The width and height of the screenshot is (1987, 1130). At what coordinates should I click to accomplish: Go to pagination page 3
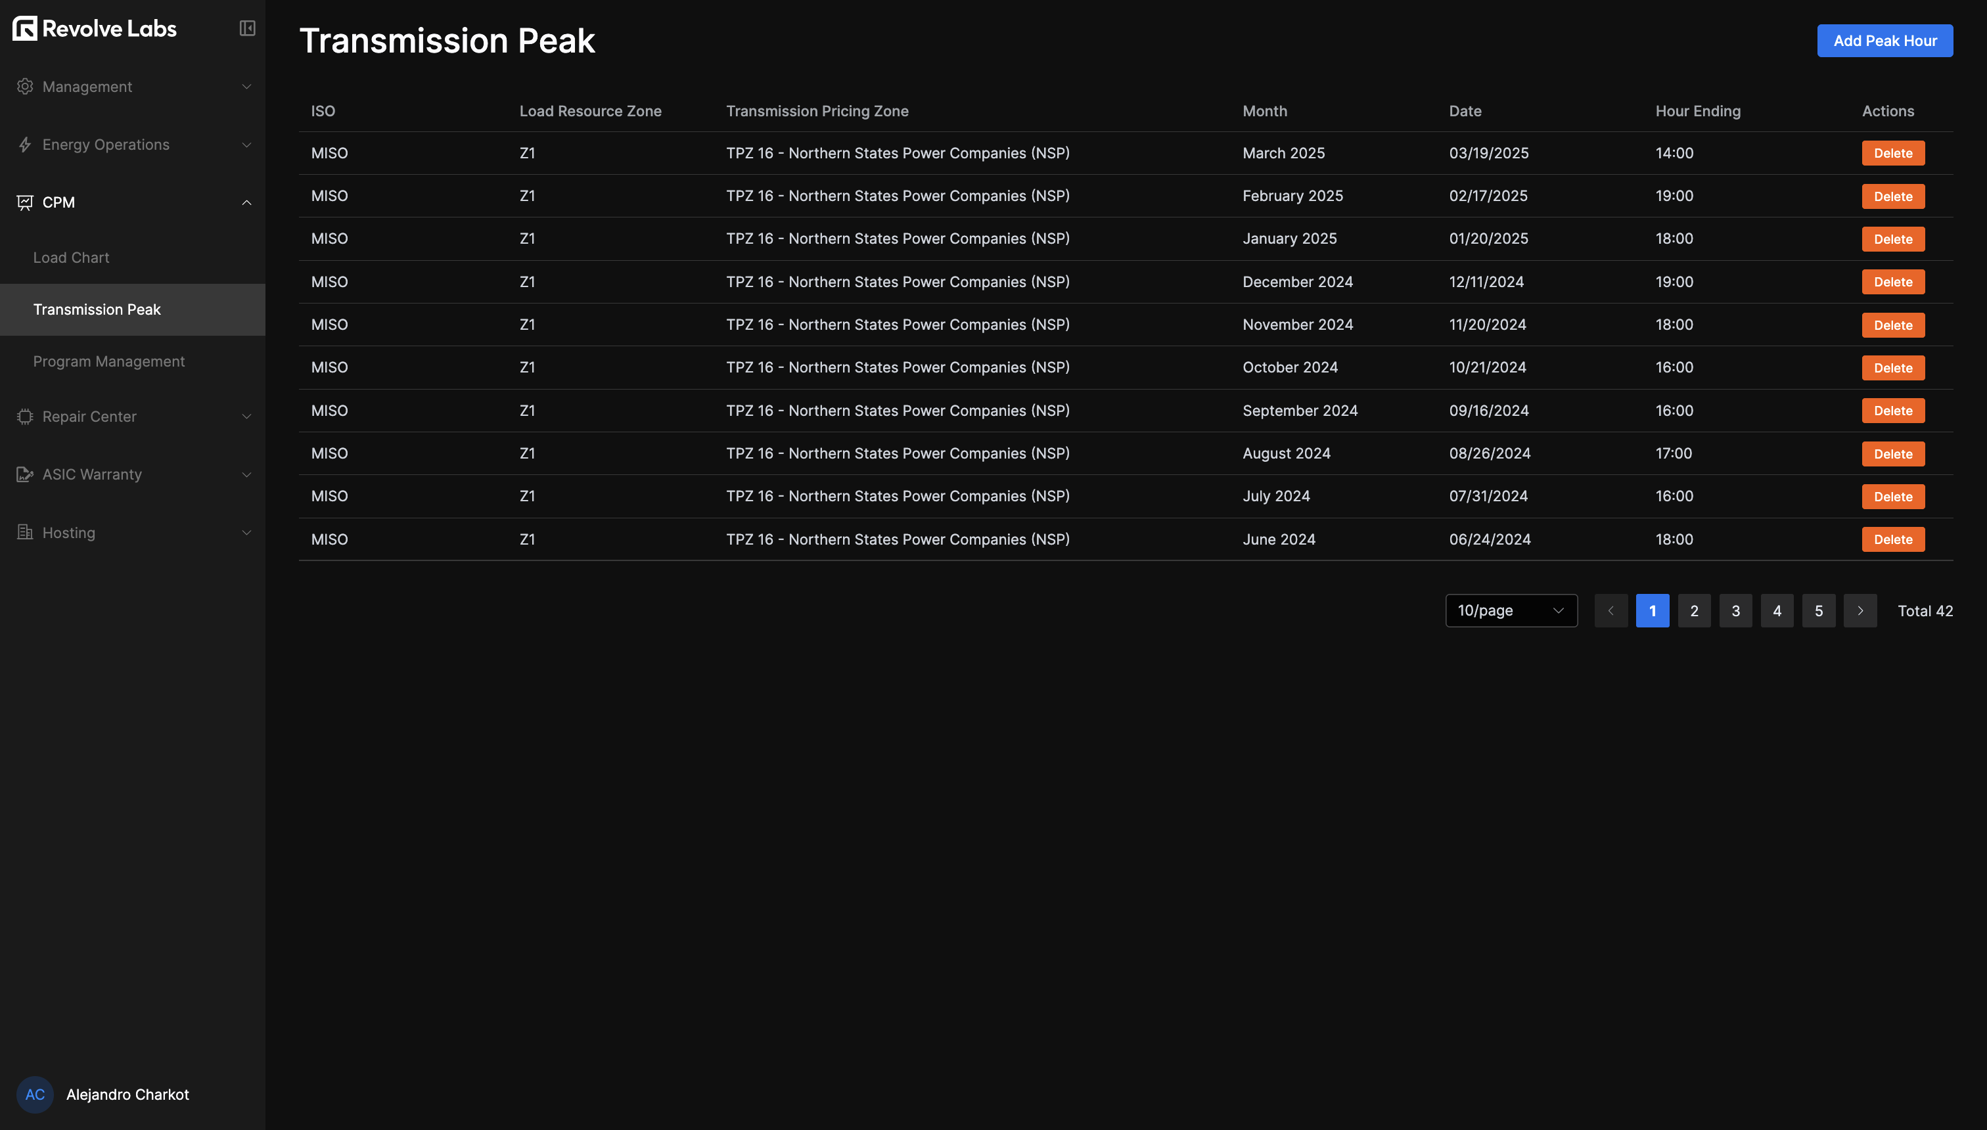point(1735,611)
